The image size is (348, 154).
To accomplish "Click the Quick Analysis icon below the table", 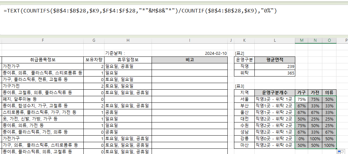I will (x=340, y=151).
